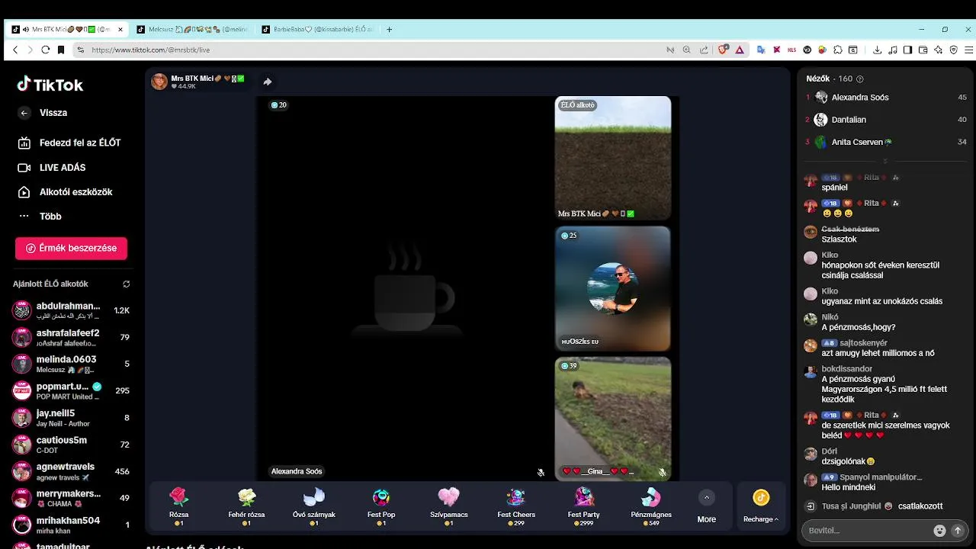Expand the Több menu
Image resolution: width=976 pixels, height=549 pixels.
[40, 216]
